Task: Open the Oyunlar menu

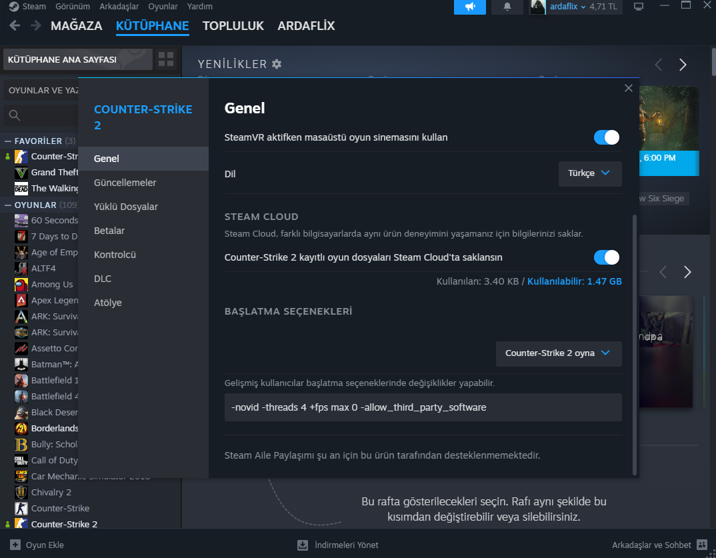Action: pyautogui.click(x=163, y=7)
